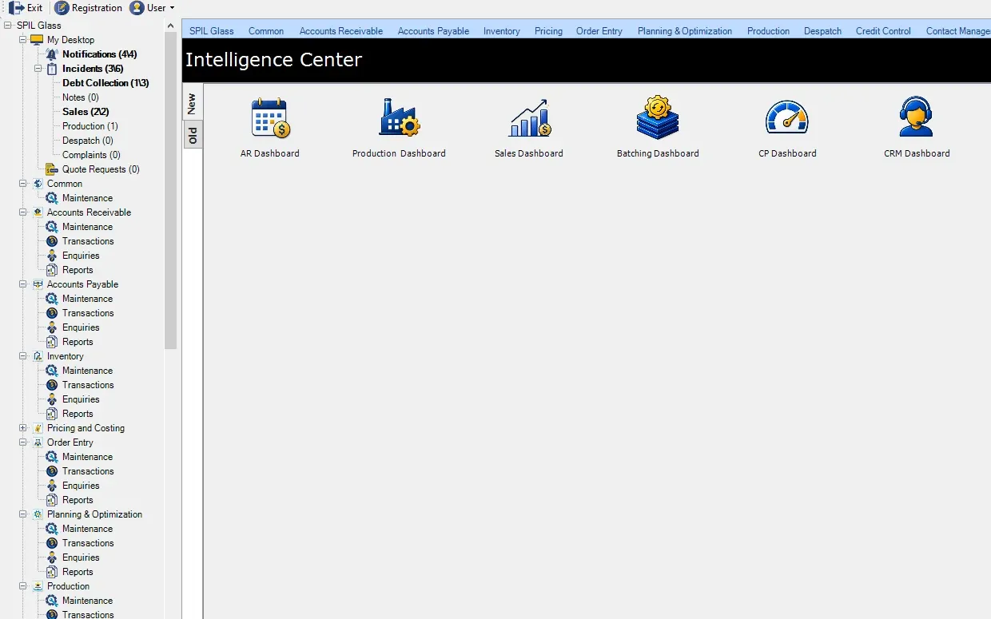Click the Accounts Receivable module icon
Screen dimensions: 991x619
pyautogui.click(x=38, y=212)
